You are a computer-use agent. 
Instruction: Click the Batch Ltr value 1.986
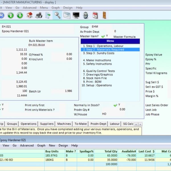[x=62, y=91]
